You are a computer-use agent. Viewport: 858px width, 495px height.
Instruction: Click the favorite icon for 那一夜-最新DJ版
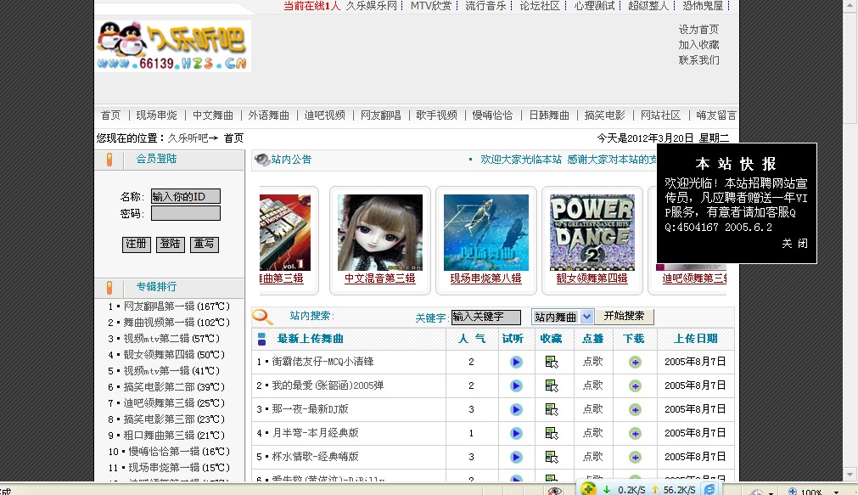[x=552, y=409]
